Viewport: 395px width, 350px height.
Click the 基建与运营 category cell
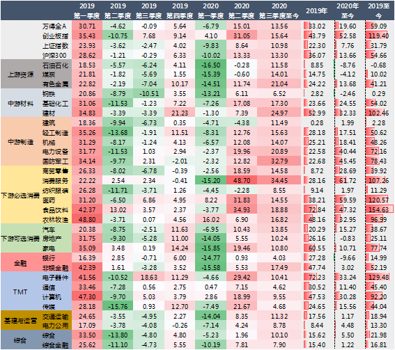point(20,320)
